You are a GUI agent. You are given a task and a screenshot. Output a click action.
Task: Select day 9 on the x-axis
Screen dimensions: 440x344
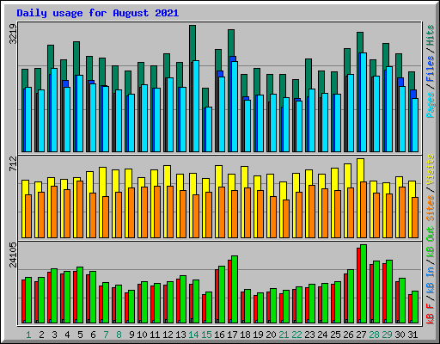pos(131,335)
